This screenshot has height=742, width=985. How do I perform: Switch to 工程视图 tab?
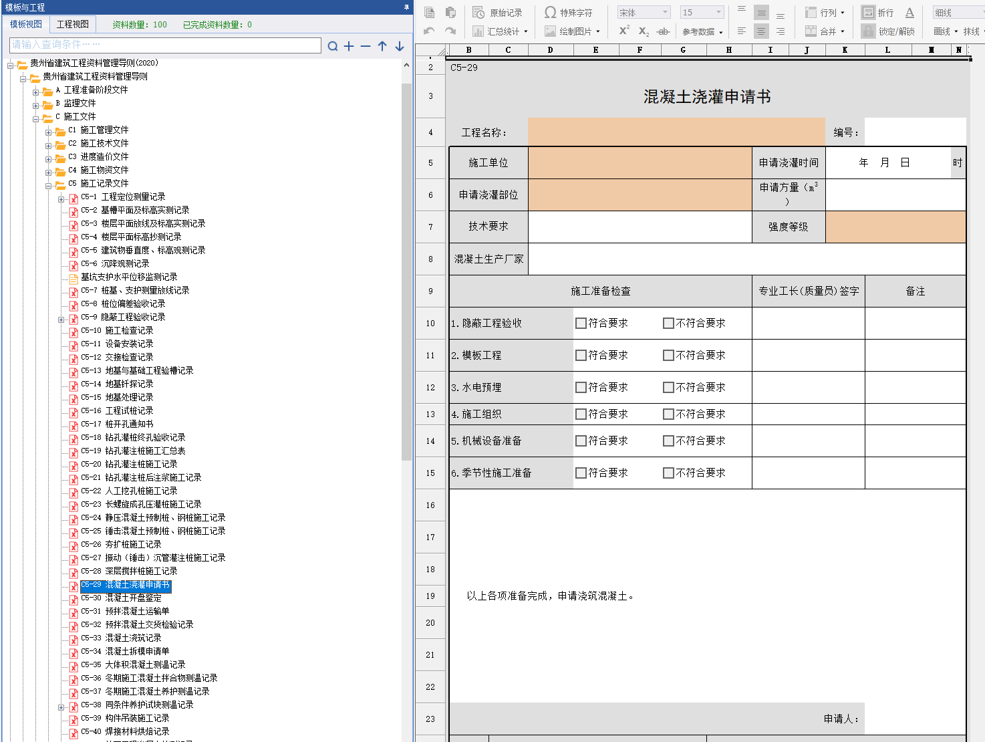point(73,24)
